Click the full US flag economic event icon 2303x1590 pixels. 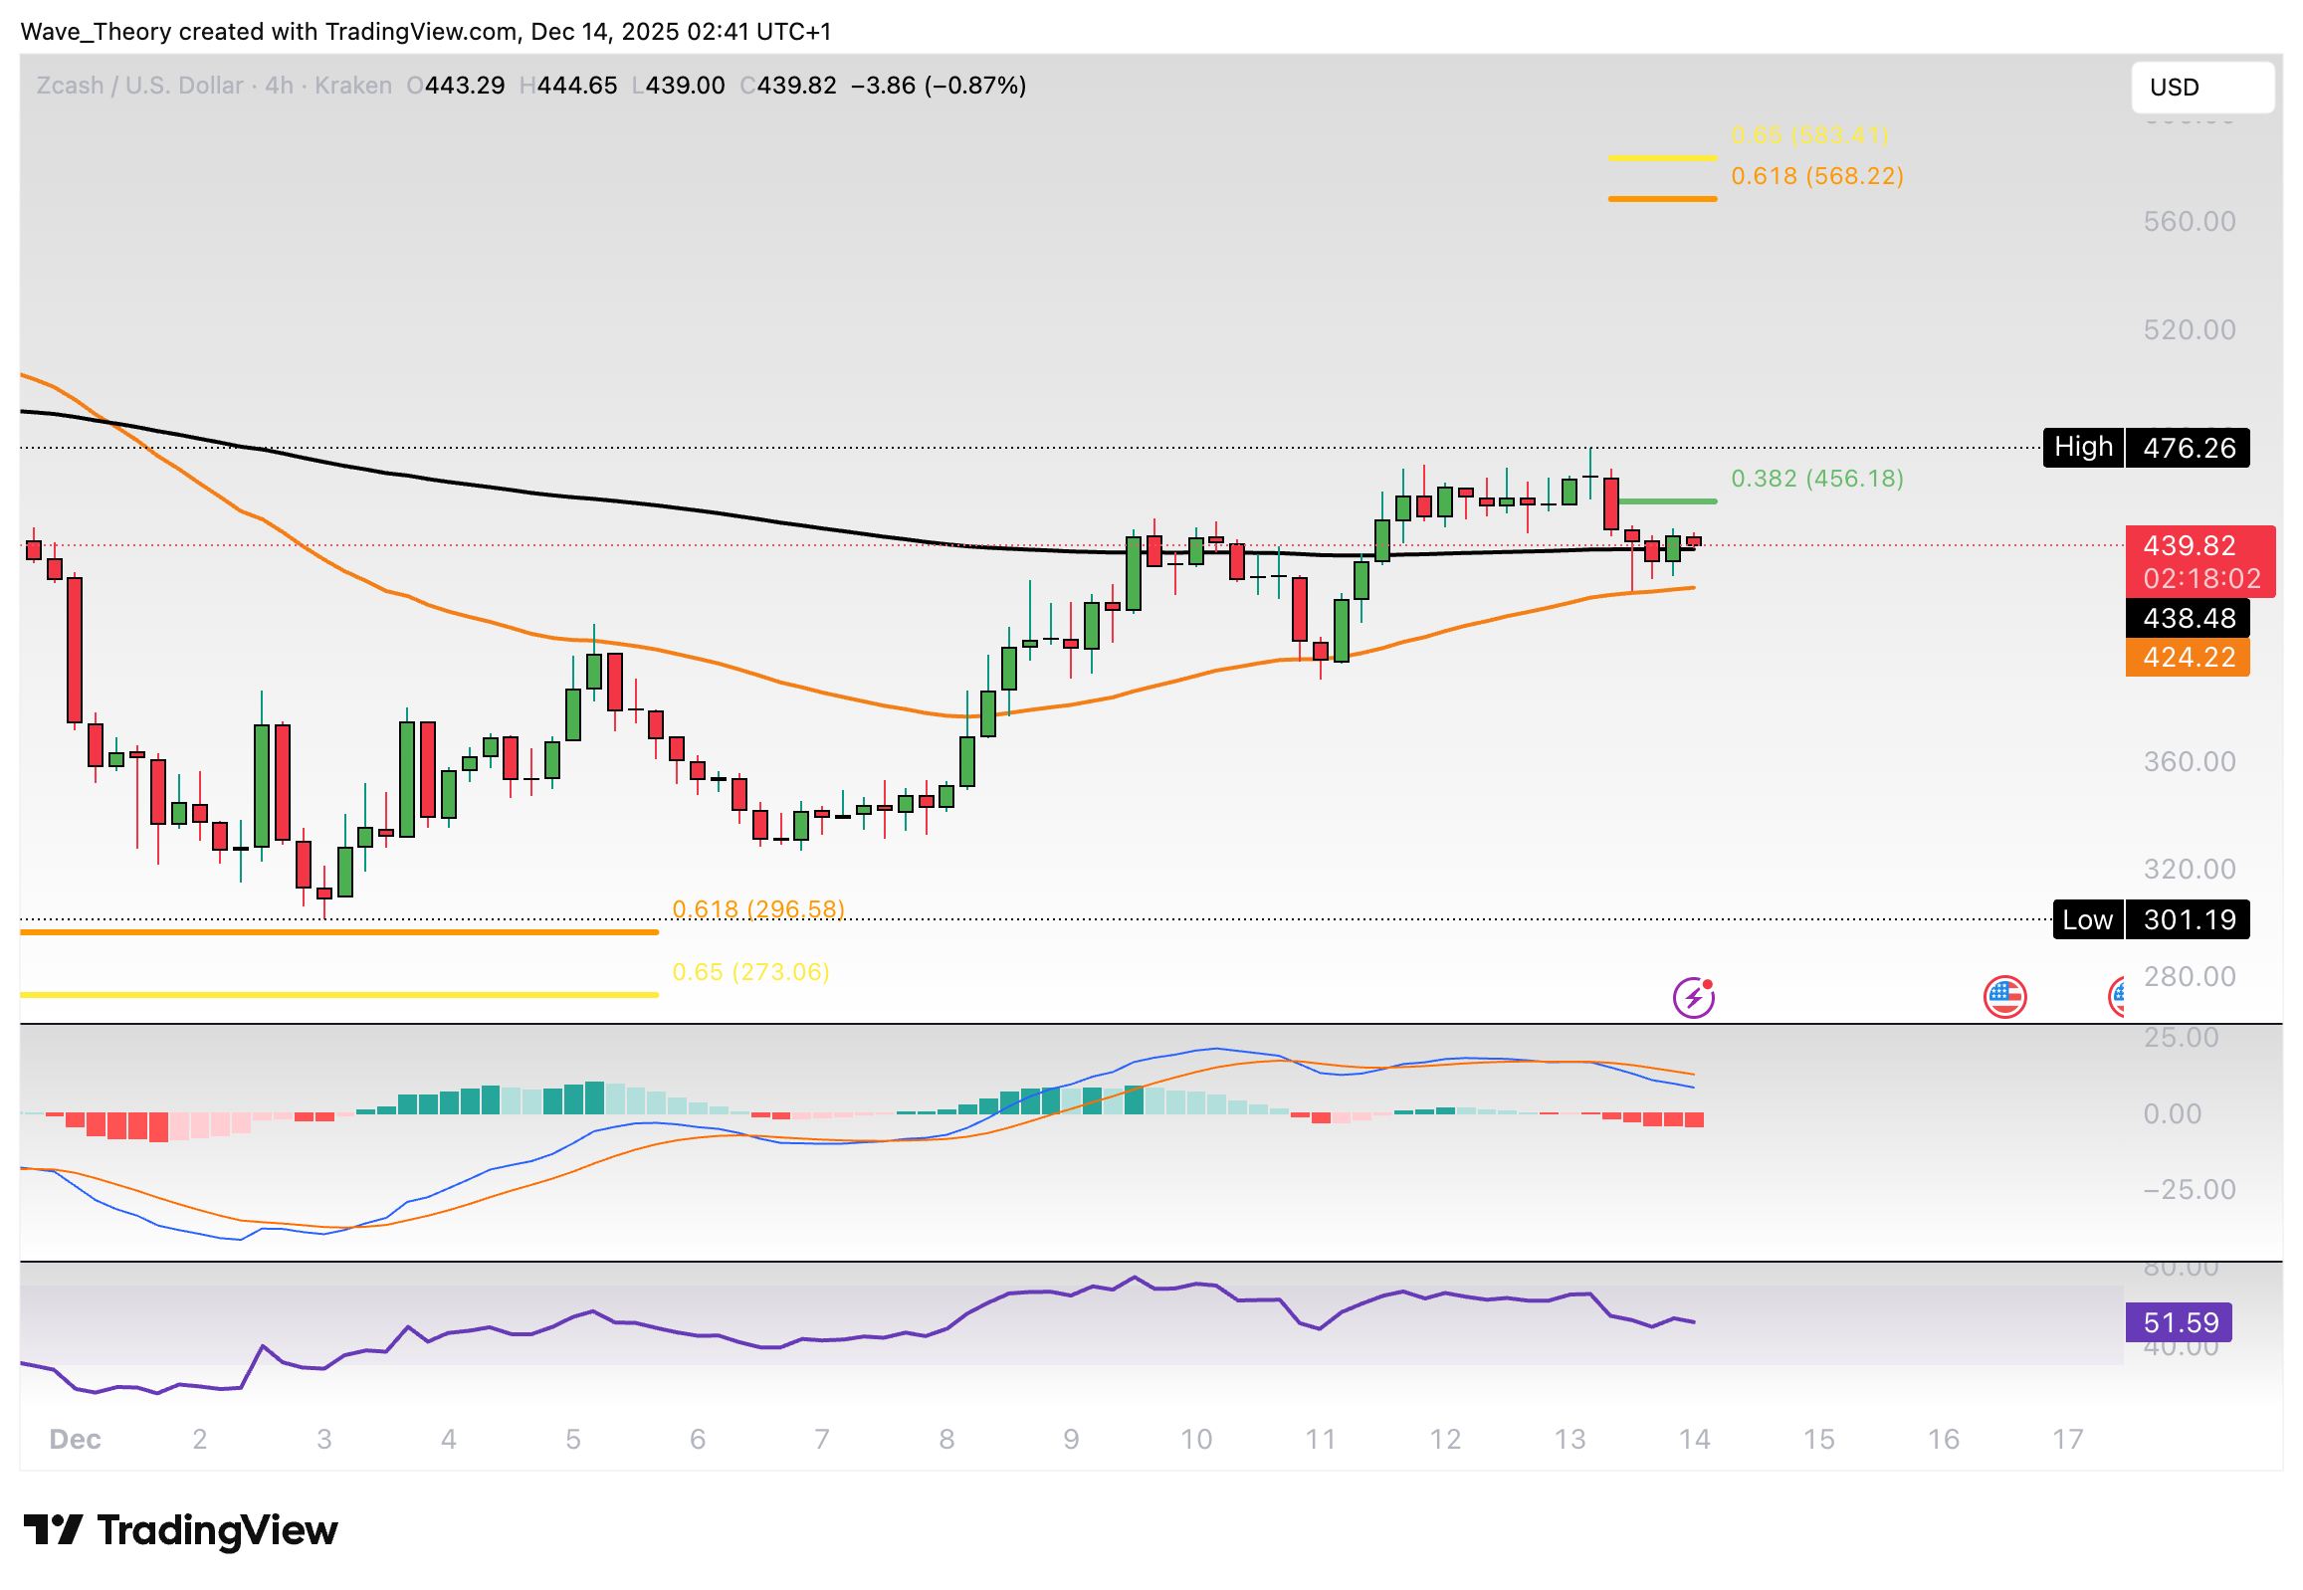pos(2004,997)
